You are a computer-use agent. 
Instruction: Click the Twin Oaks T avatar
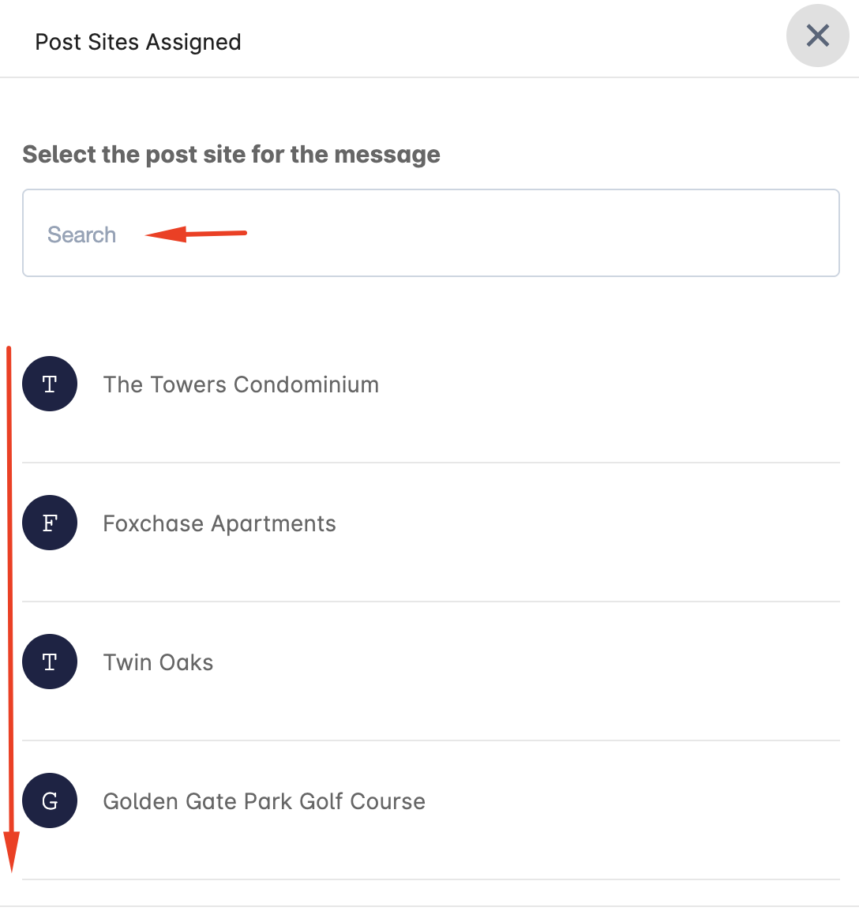point(50,662)
